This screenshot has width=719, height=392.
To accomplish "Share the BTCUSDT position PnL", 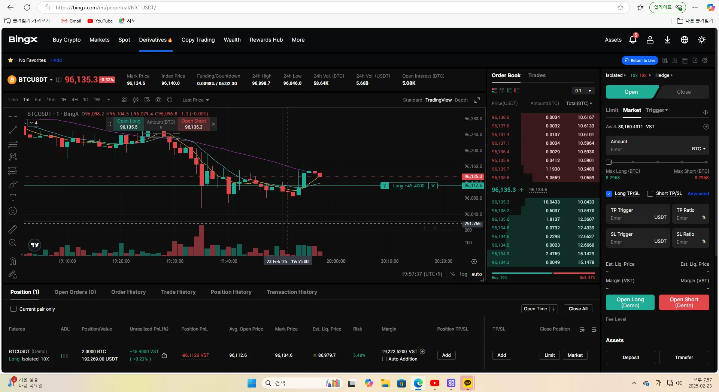I will click(x=164, y=355).
